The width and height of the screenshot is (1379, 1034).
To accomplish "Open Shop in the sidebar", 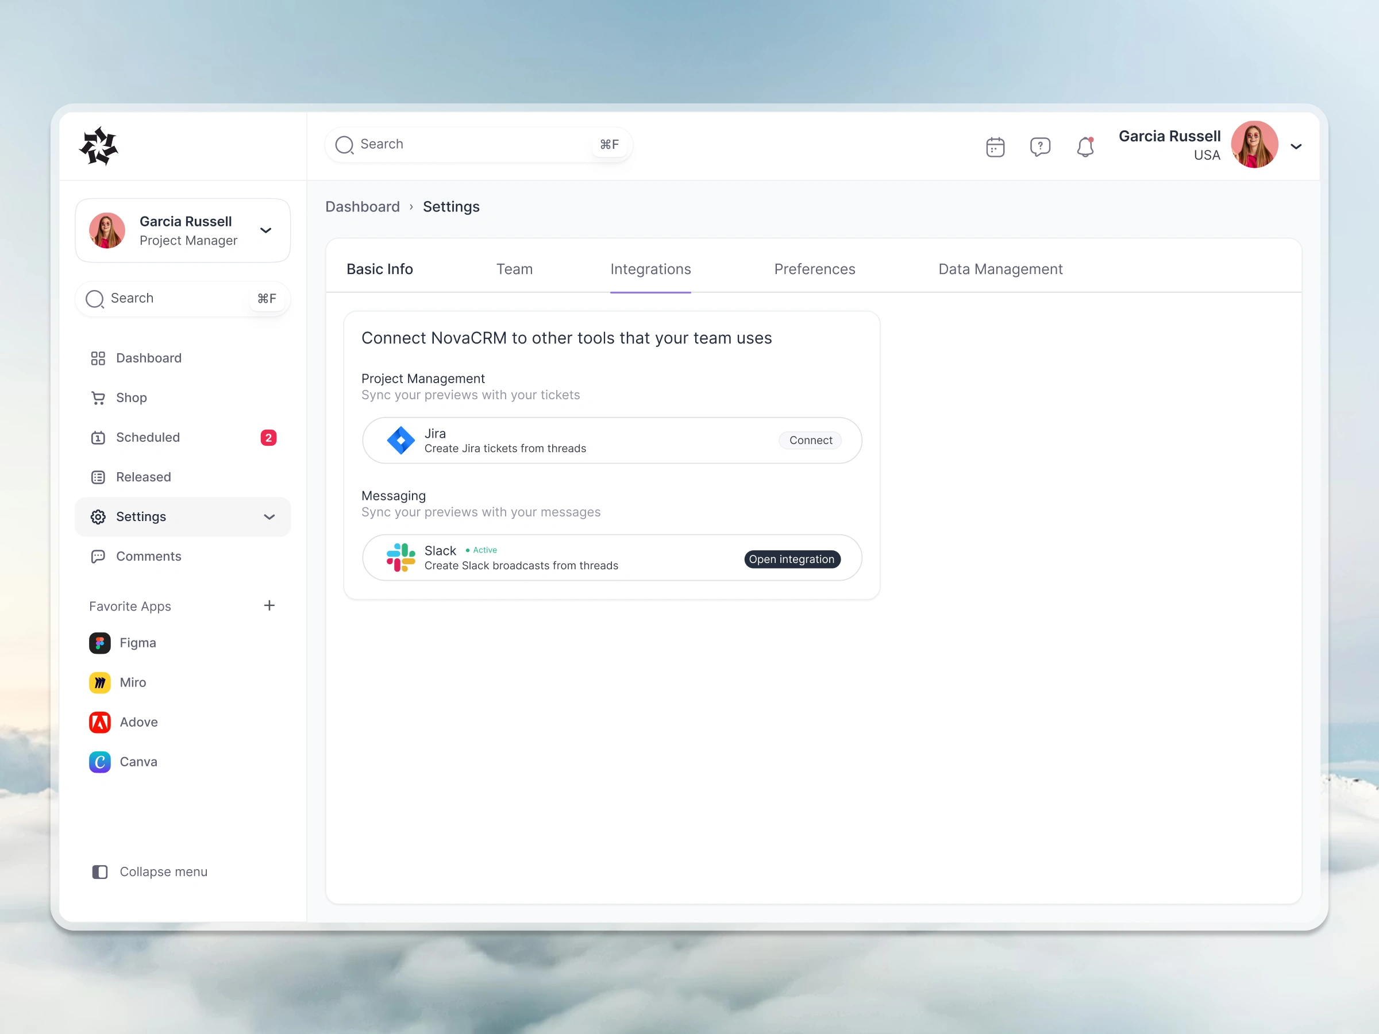I will (x=183, y=398).
